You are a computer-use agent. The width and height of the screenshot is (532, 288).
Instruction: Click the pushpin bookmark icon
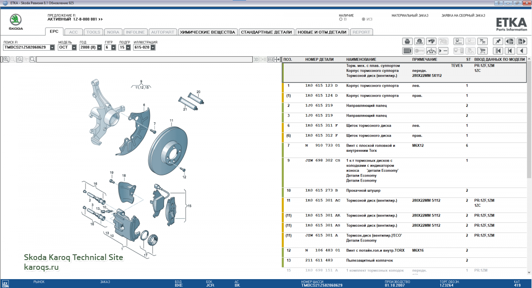pyautogui.click(x=498, y=41)
